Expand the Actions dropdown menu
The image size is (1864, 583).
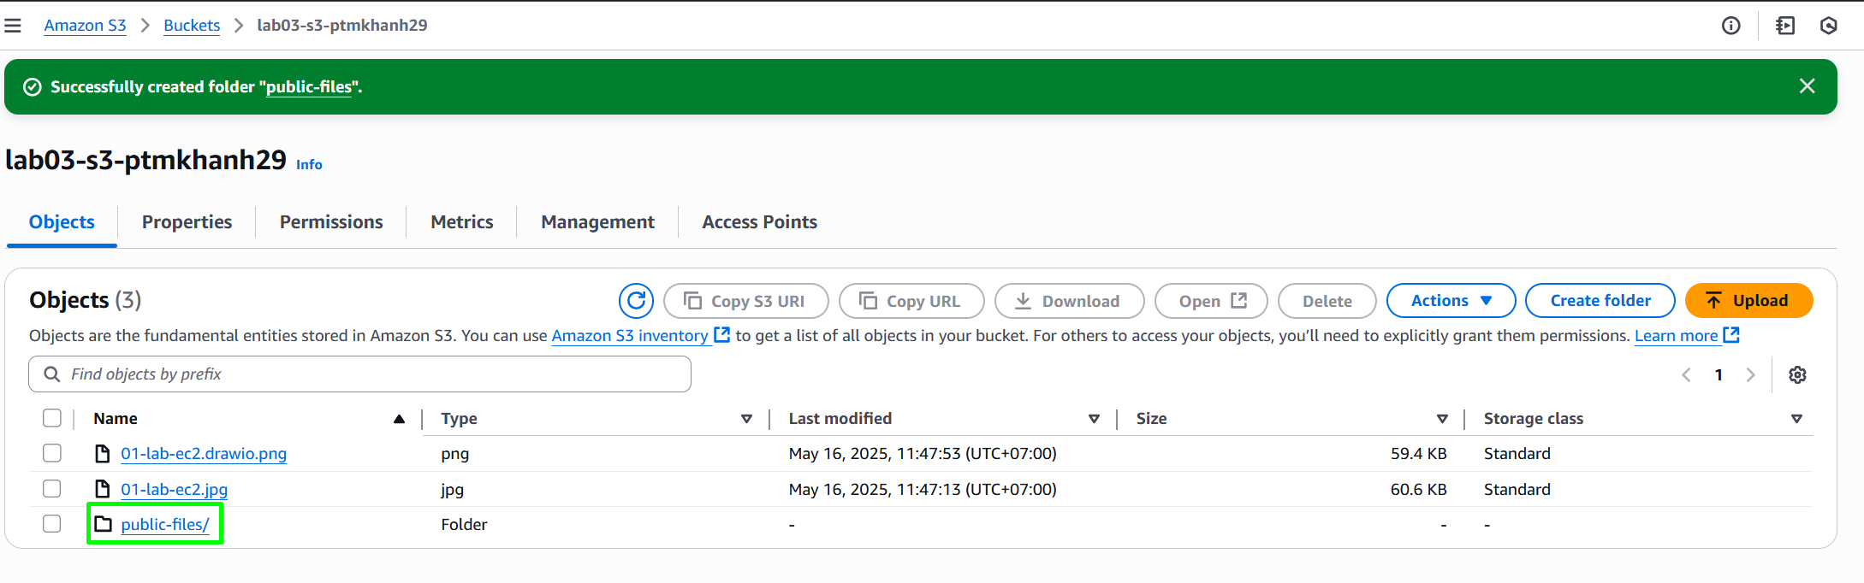(1451, 301)
